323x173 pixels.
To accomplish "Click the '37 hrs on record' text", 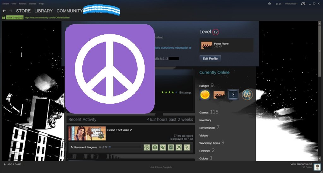I will pos(183,136).
